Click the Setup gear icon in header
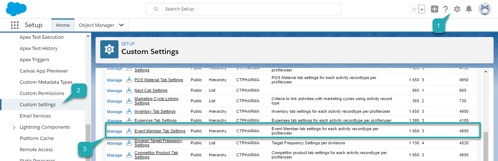The image size is (498, 161). [457, 9]
